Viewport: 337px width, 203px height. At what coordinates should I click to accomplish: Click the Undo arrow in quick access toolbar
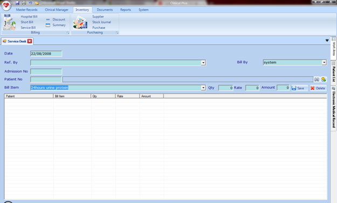point(31,3)
